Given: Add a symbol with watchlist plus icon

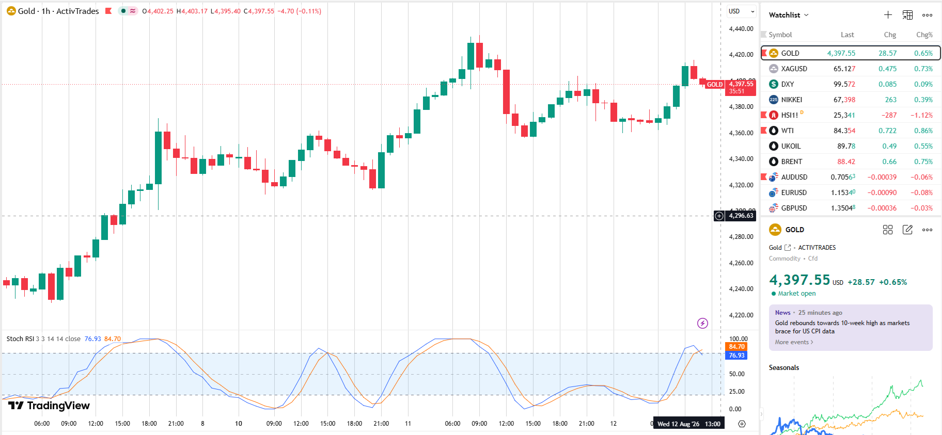Looking at the screenshot, I should 888,15.
